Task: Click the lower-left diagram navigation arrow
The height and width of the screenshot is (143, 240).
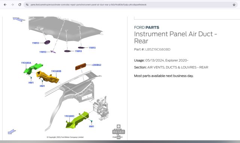Action: click(x=12, y=132)
